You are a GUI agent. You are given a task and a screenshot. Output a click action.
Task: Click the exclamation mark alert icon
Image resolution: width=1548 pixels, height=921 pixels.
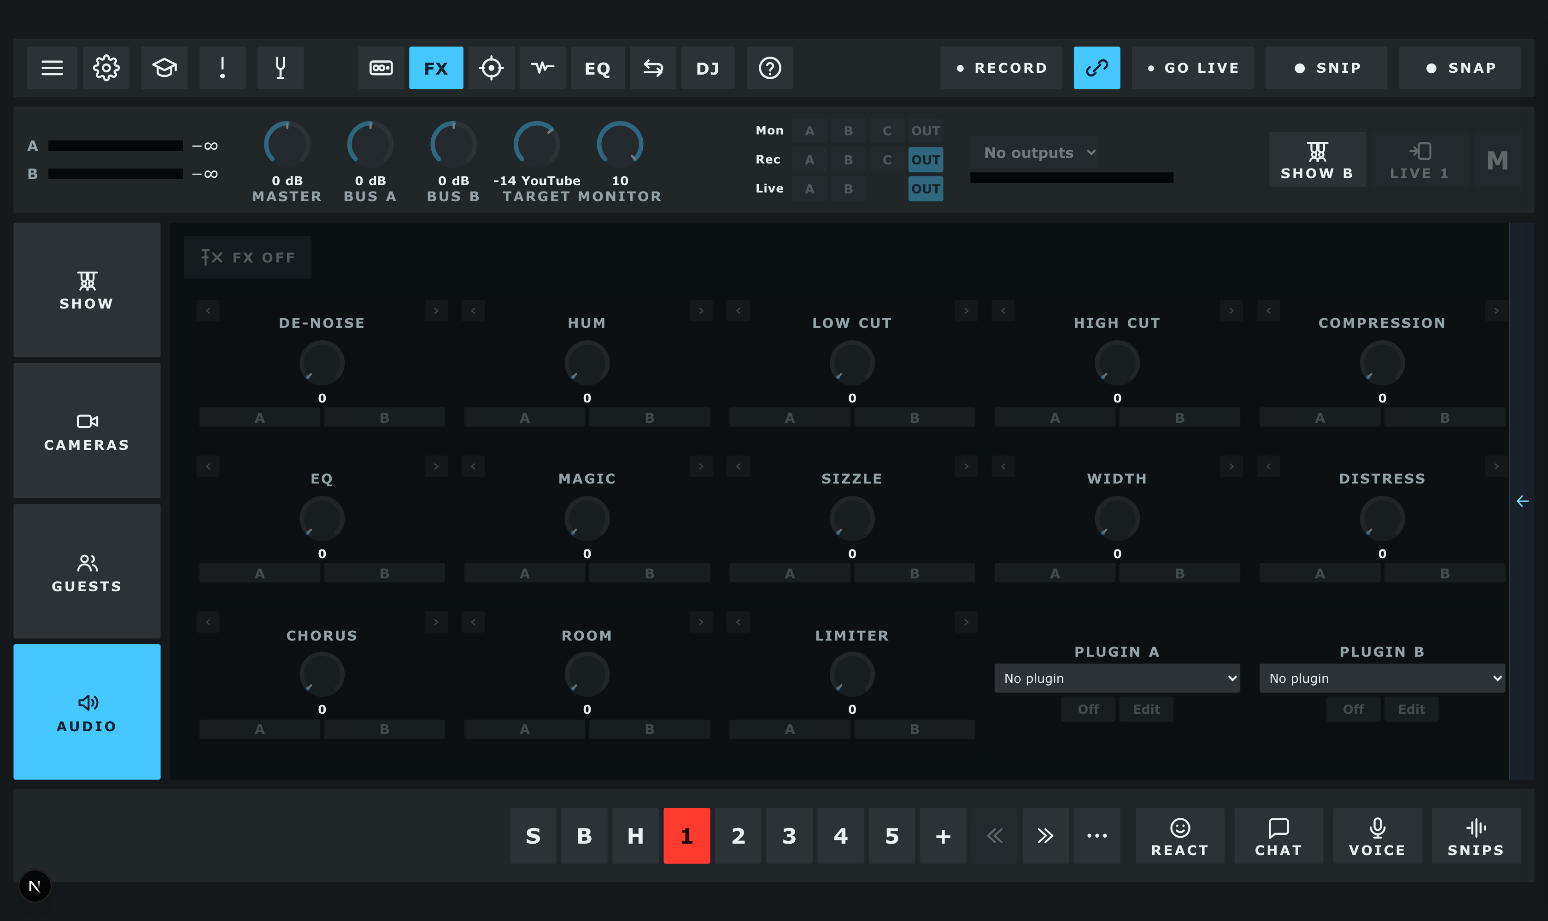click(x=223, y=68)
